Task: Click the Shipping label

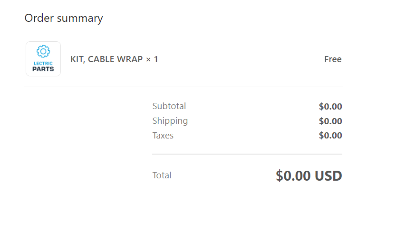Action: 170,121
